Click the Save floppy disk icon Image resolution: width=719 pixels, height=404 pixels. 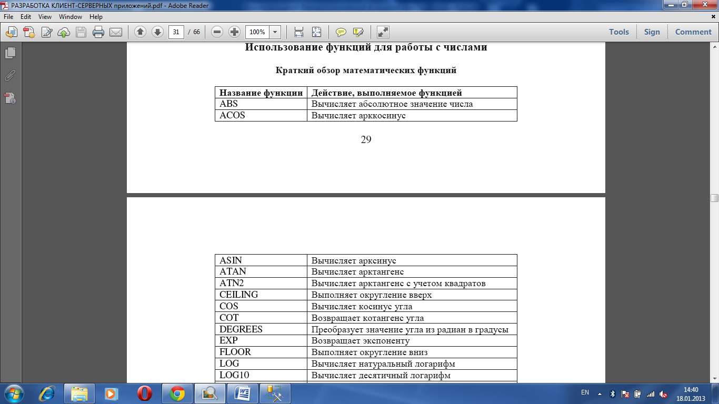(x=81, y=32)
